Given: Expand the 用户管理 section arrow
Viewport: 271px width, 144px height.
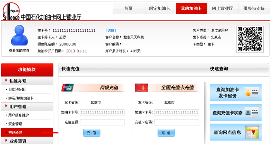Looking at the screenshot, I should tap(7, 106).
